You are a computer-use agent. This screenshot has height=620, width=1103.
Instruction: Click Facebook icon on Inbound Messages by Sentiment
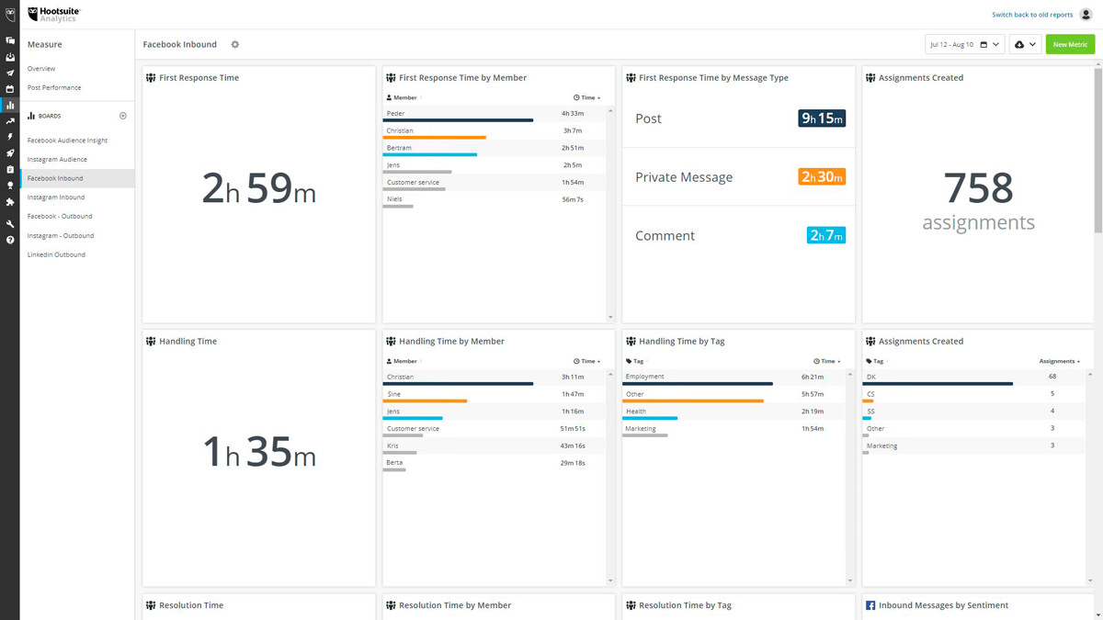[x=870, y=605]
